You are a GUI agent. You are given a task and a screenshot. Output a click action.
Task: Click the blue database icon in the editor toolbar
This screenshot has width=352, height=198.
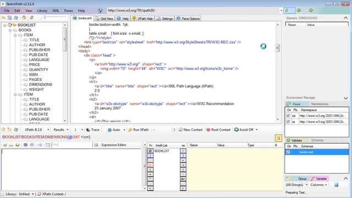25,145
